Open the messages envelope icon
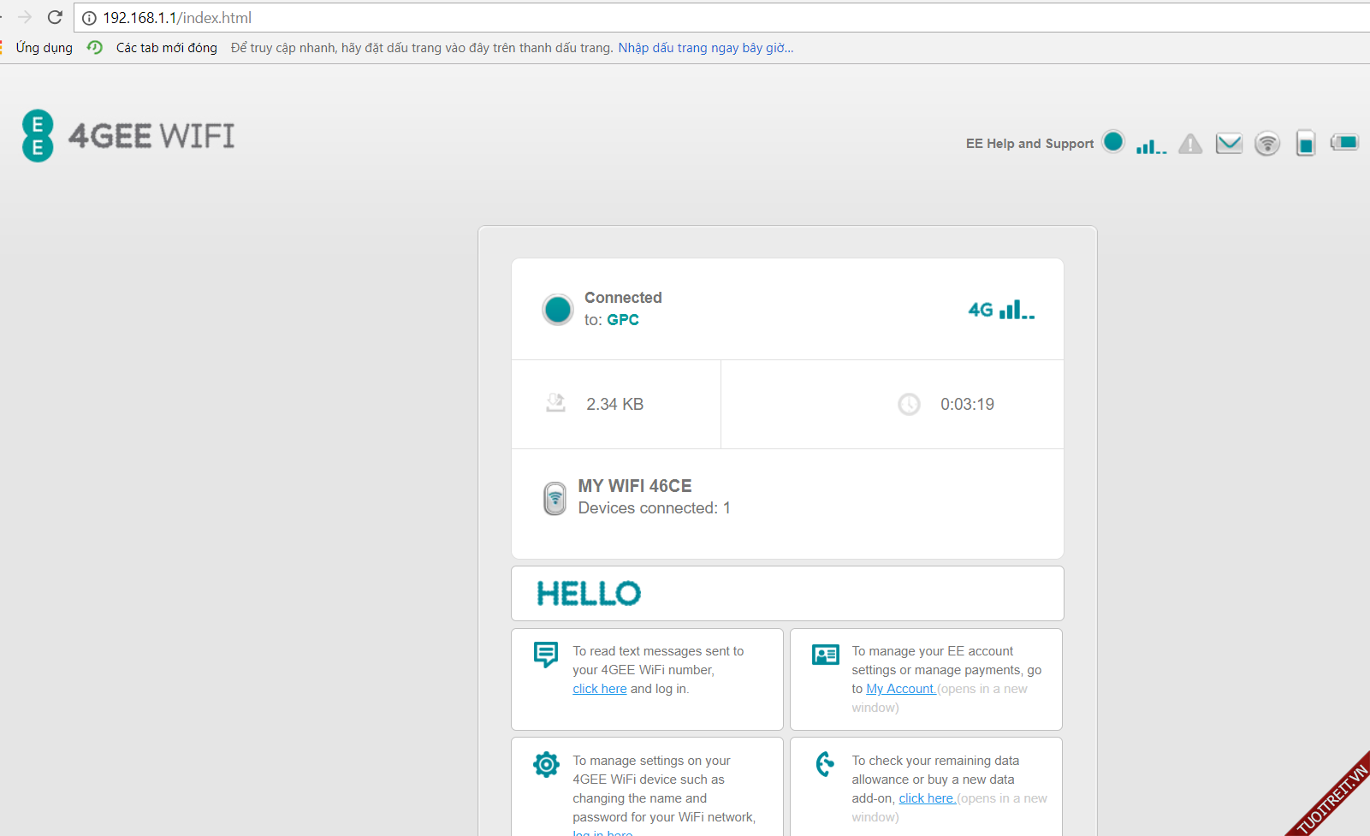Viewport: 1370px width, 836px height. (1229, 143)
